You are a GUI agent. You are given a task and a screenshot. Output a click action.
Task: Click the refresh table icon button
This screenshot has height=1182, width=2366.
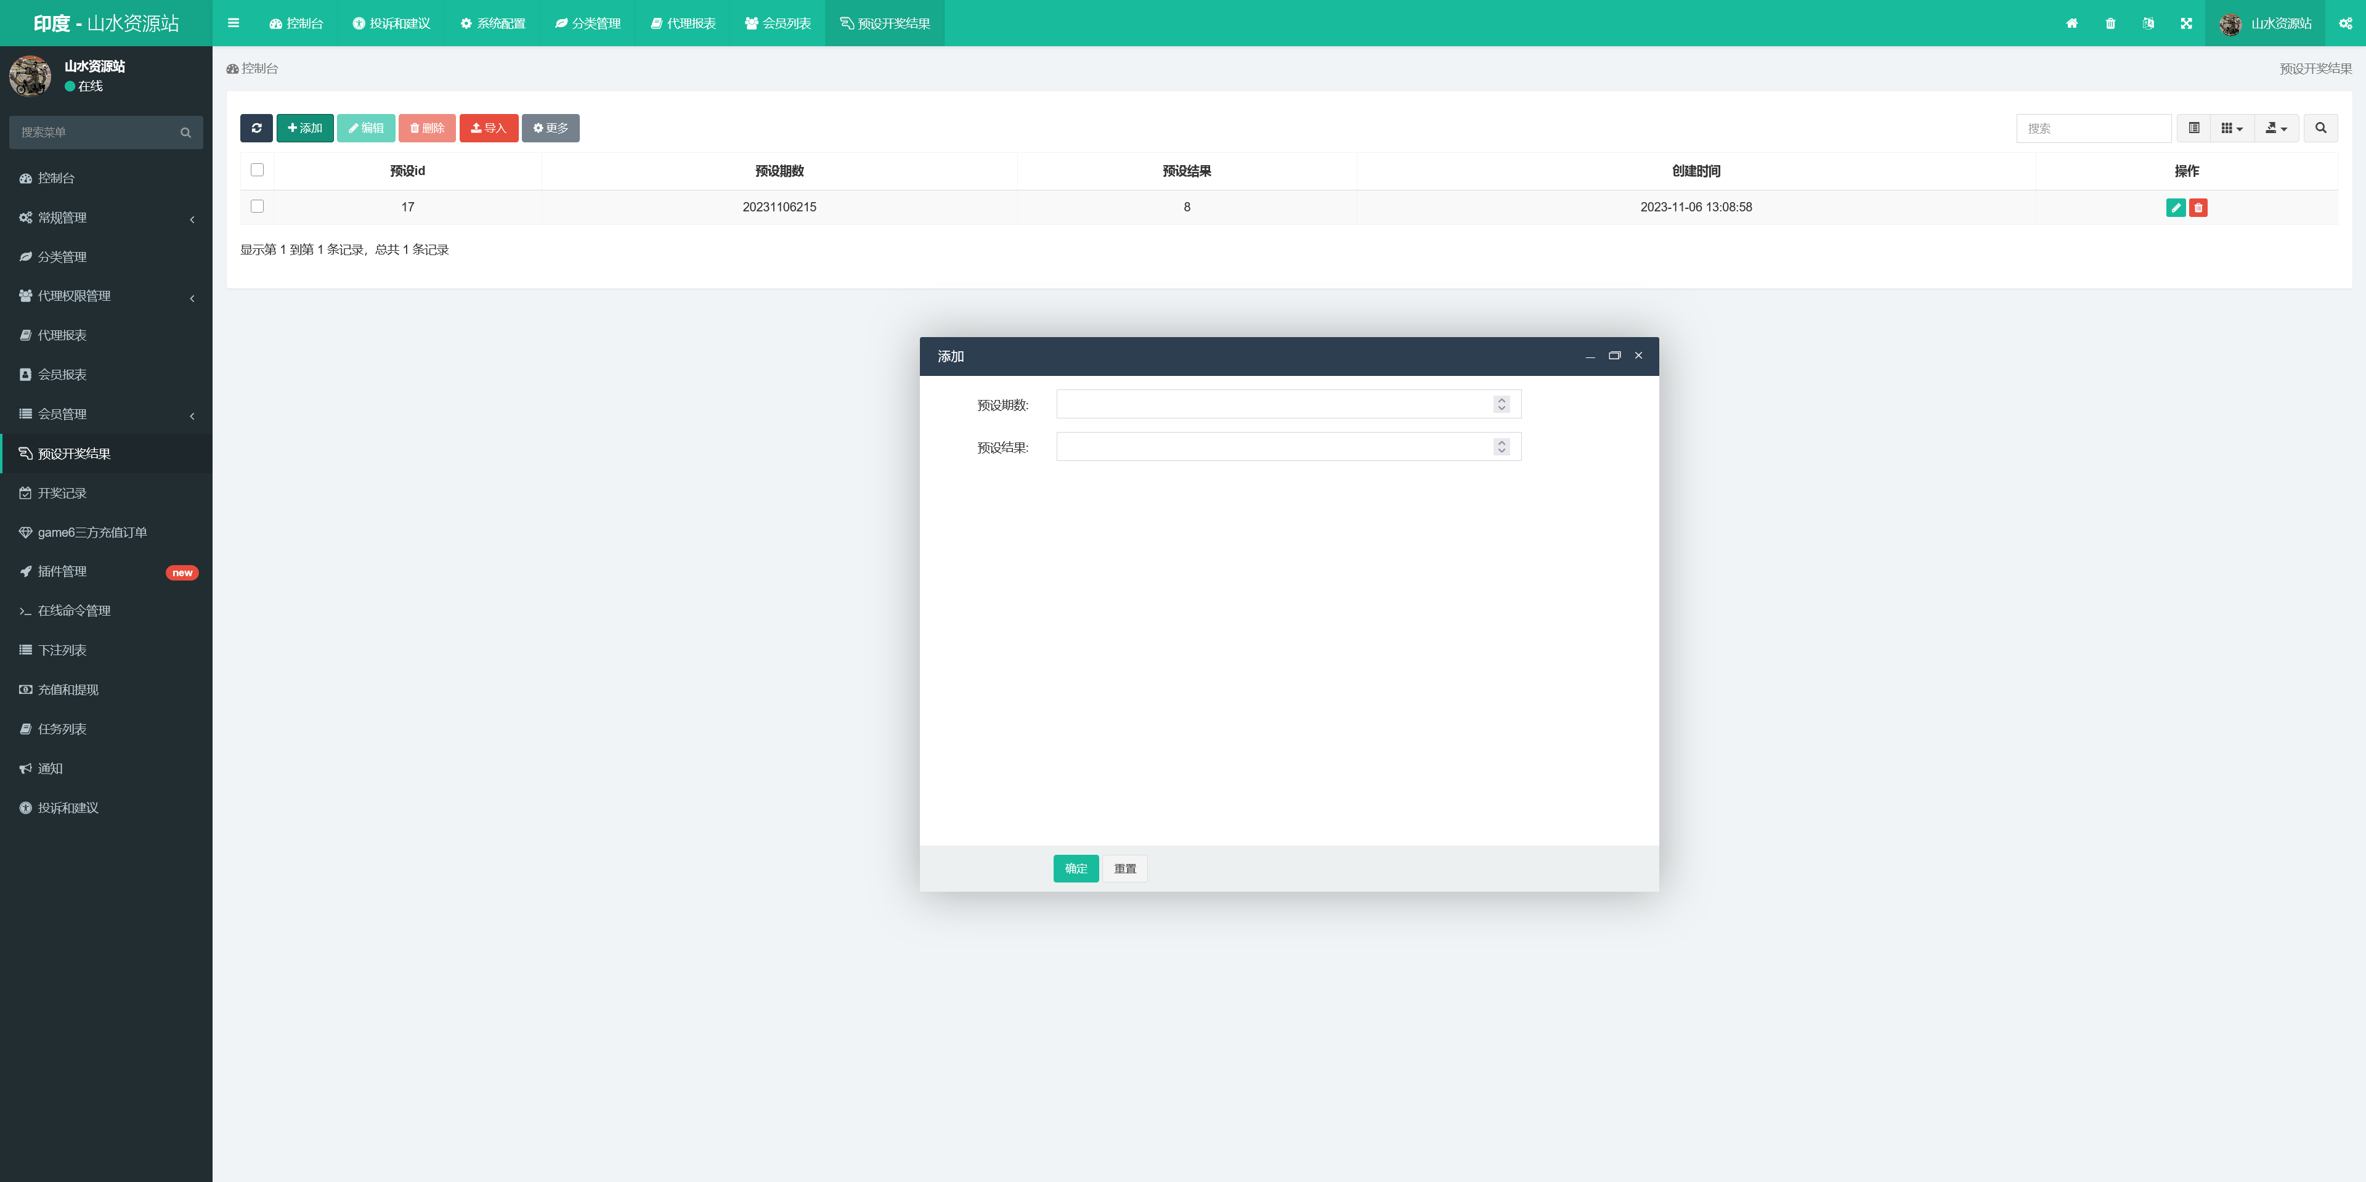click(256, 128)
